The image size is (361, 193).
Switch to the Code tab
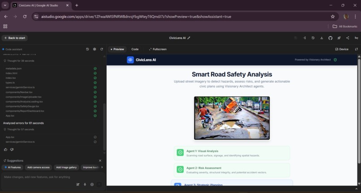[135, 49]
